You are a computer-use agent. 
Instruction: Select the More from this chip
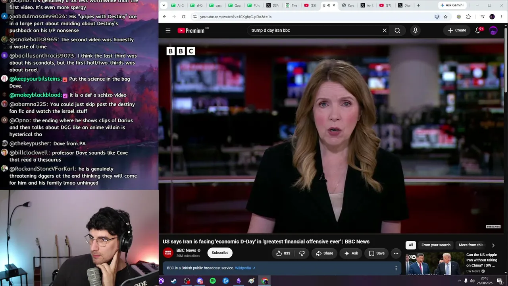(471, 245)
